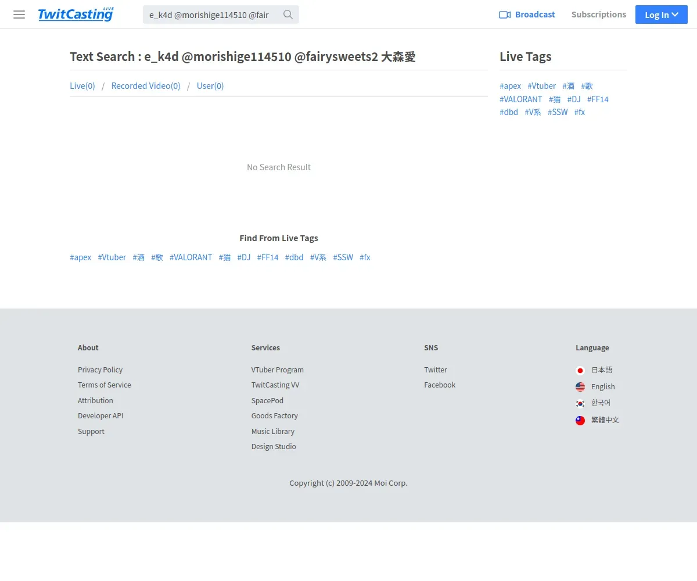Image resolution: width=697 pixels, height=581 pixels.
Task: Open Twitter SNS link
Action: click(x=436, y=370)
